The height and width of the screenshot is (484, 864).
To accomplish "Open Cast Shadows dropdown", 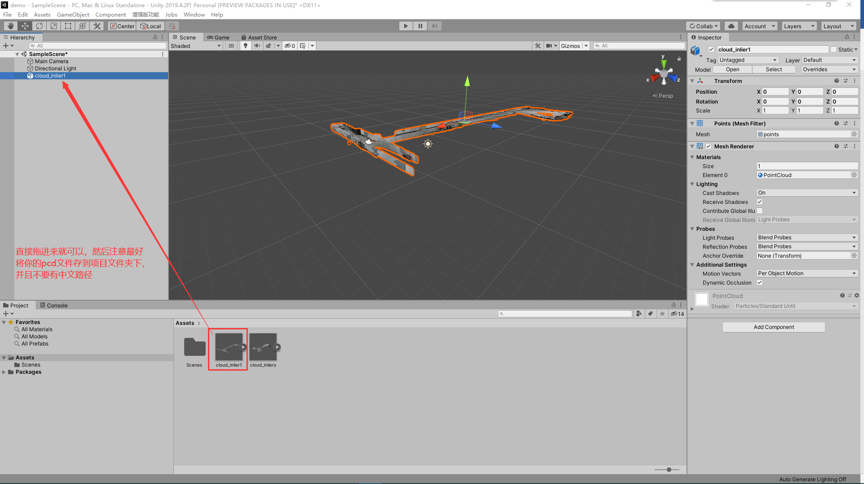I will [x=807, y=193].
